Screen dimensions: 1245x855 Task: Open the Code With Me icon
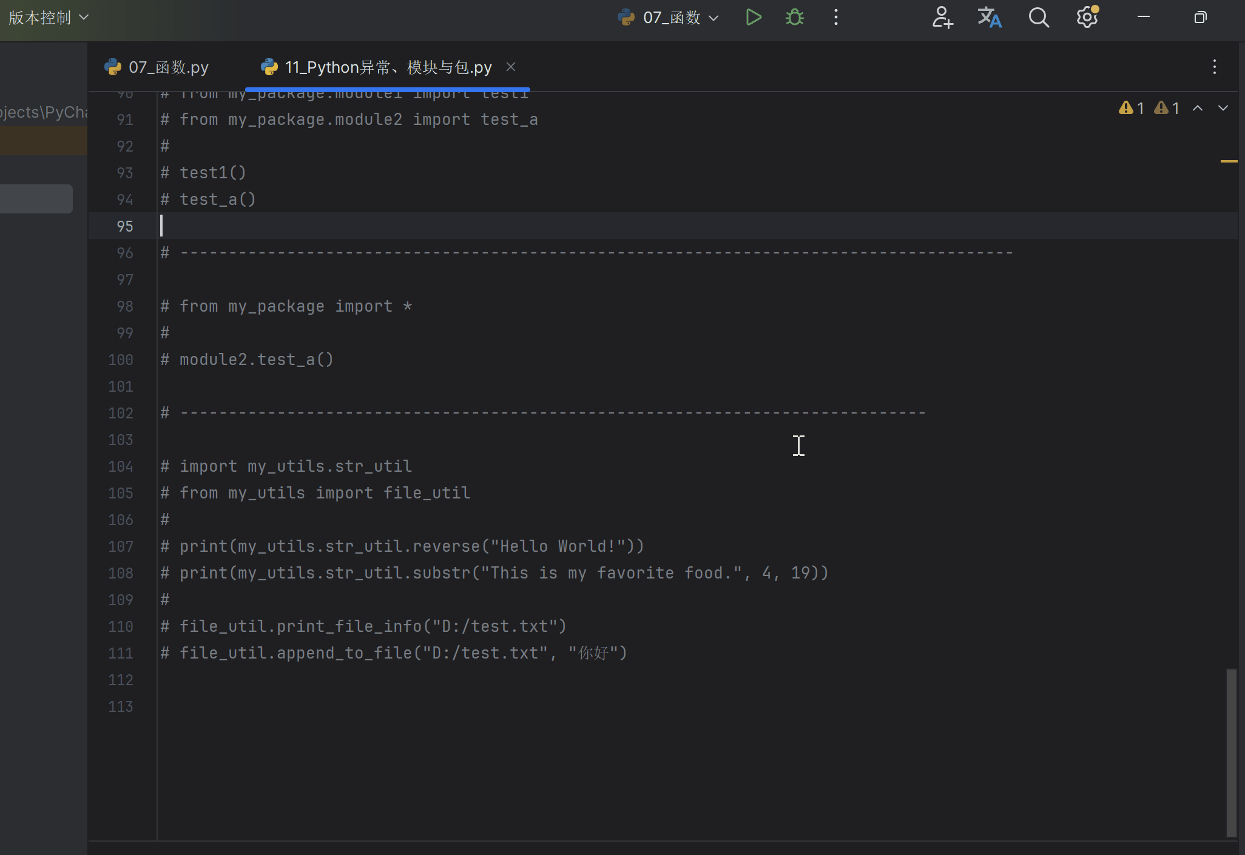point(942,18)
